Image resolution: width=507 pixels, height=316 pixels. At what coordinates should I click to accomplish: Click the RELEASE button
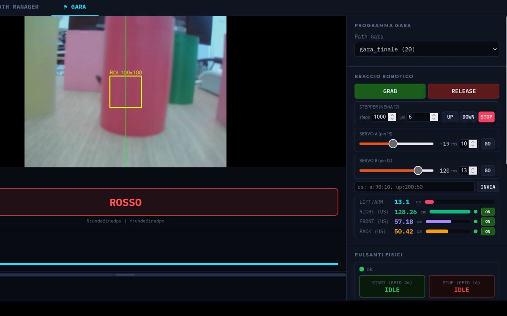pyautogui.click(x=463, y=91)
